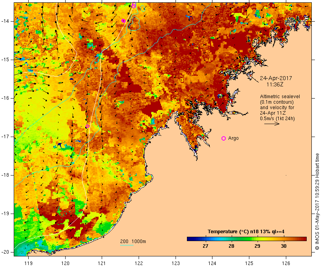Click the colorbar tick label "29"
This screenshot has width=322, height=267.
click(257, 246)
